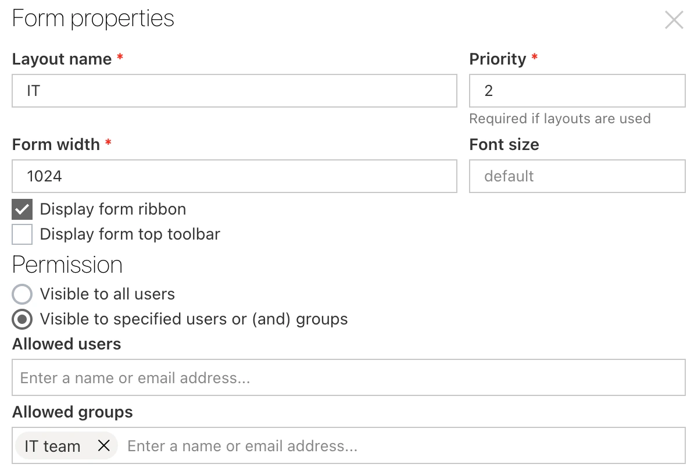This screenshot has width=687, height=471.
Task: Select the Form properties title
Action: point(93,19)
